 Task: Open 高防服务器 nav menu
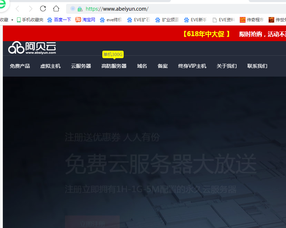click(114, 66)
